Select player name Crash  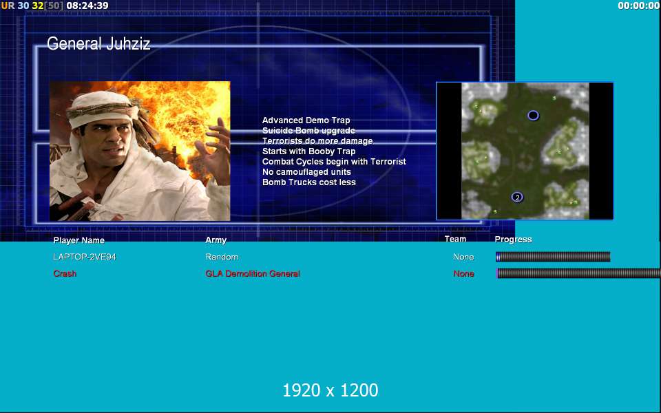(65, 273)
